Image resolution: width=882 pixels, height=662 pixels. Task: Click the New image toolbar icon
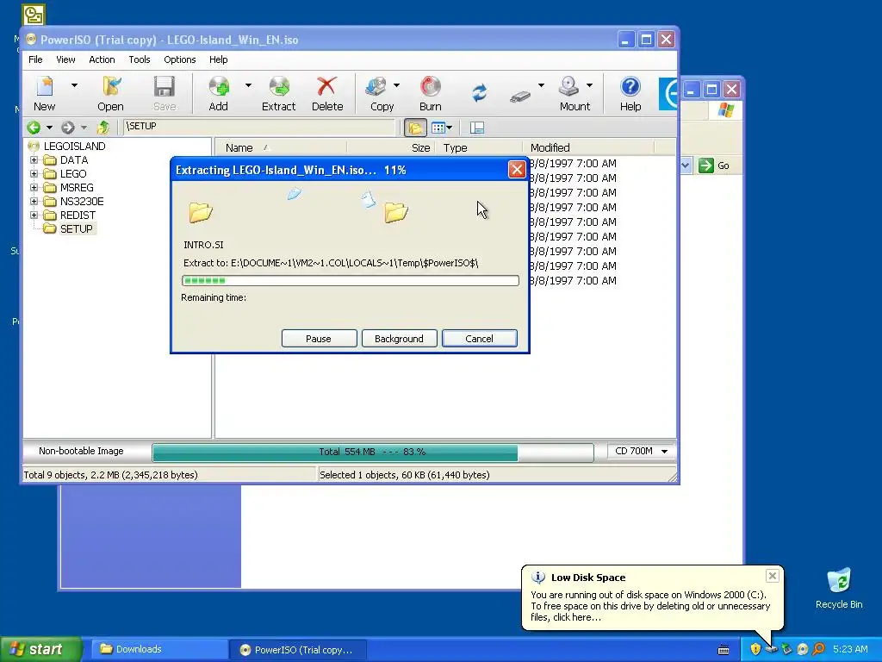pos(45,93)
